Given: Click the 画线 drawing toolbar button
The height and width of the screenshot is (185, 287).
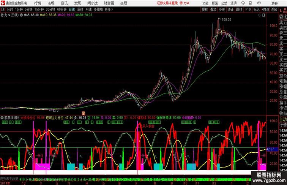Looking at the screenshot, I should click(239, 9).
